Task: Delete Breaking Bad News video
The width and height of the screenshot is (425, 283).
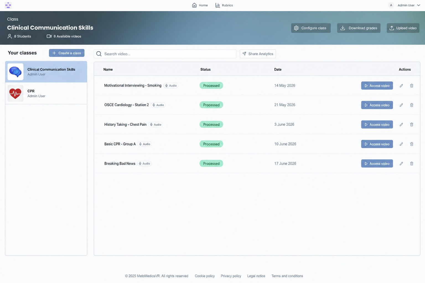Action: [x=412, y=164]
